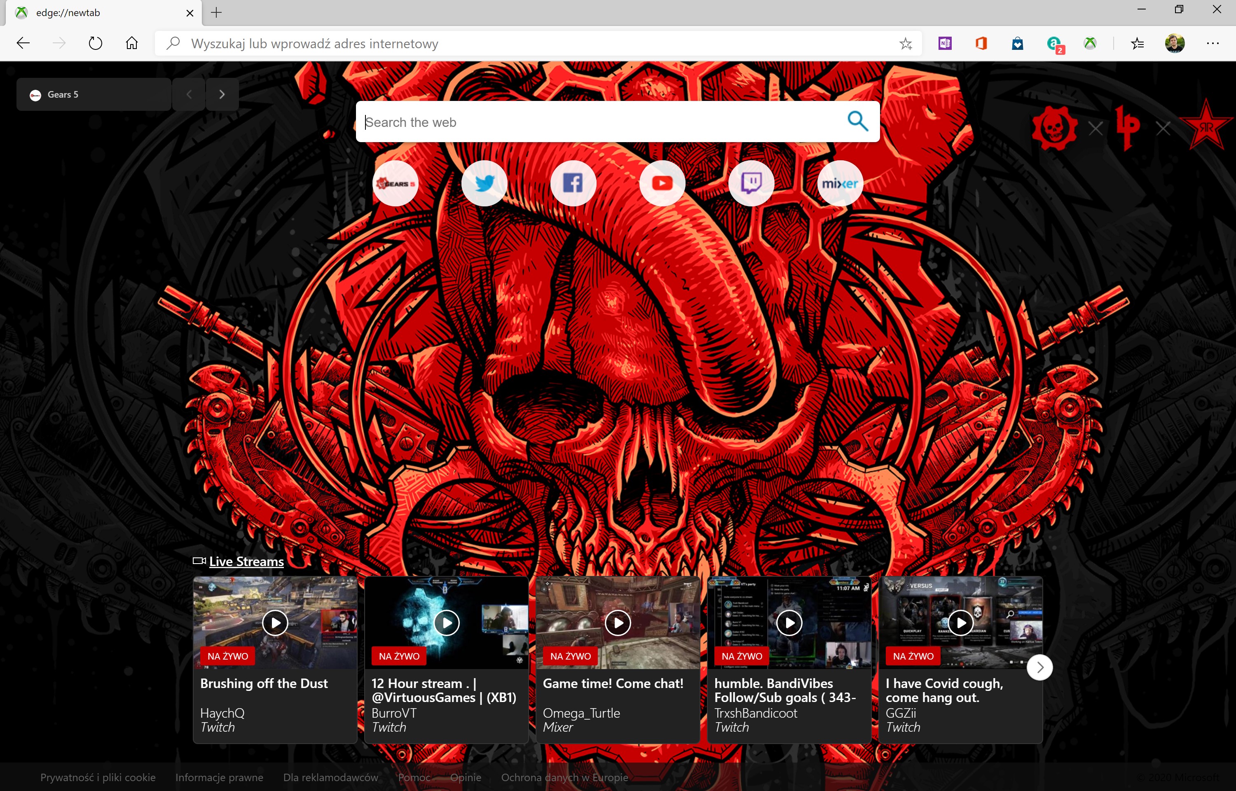The width and height of the screenshot is (1236, 791).
Task: Open the Favorites list icon
Action: click(x=1138, y=43)
